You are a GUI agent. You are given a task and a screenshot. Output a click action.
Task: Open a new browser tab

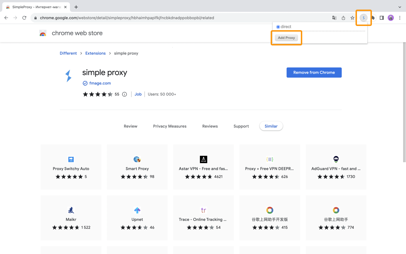click(76, 7)
